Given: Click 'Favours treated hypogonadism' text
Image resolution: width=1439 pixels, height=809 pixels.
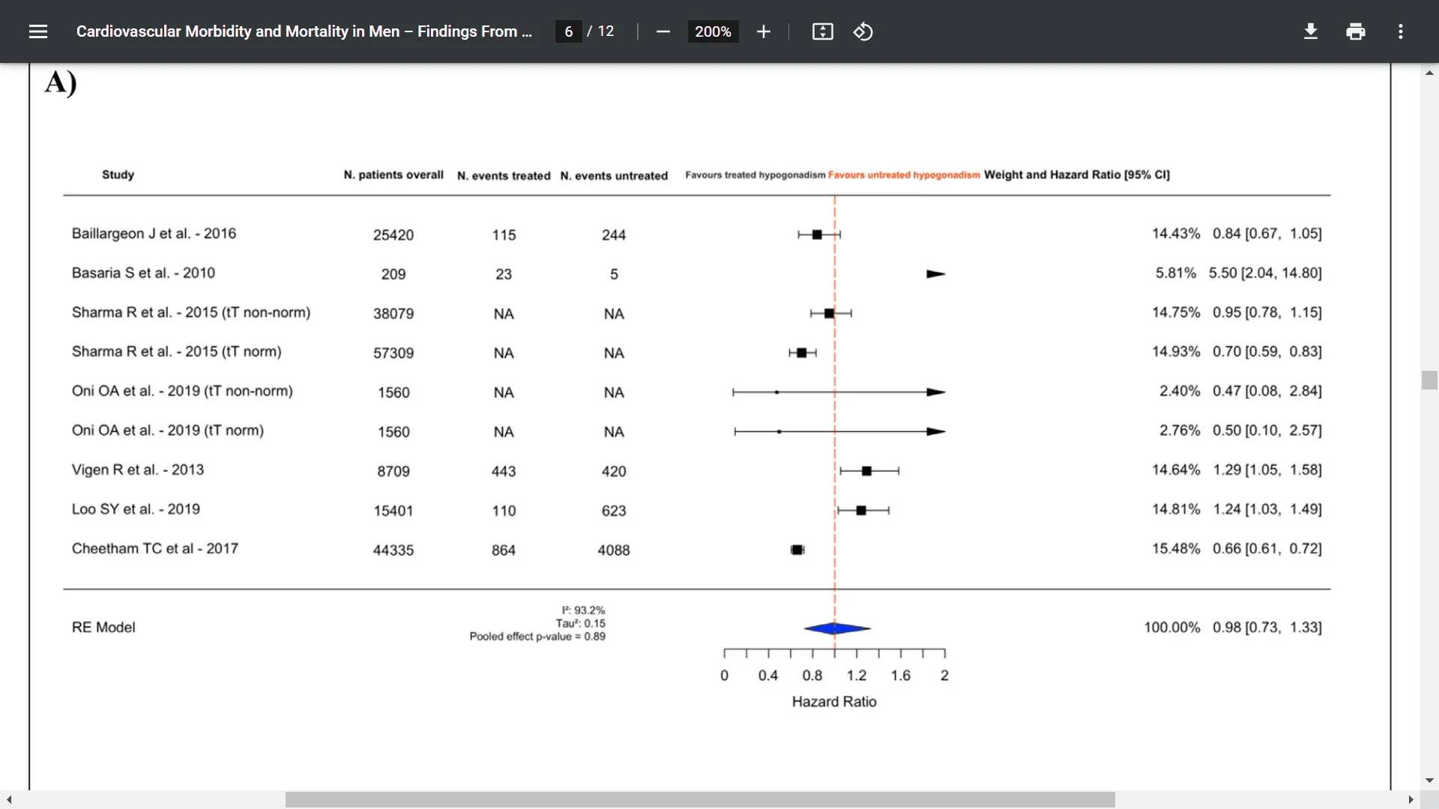Looking at the screenshot, I should pos(755,175).
